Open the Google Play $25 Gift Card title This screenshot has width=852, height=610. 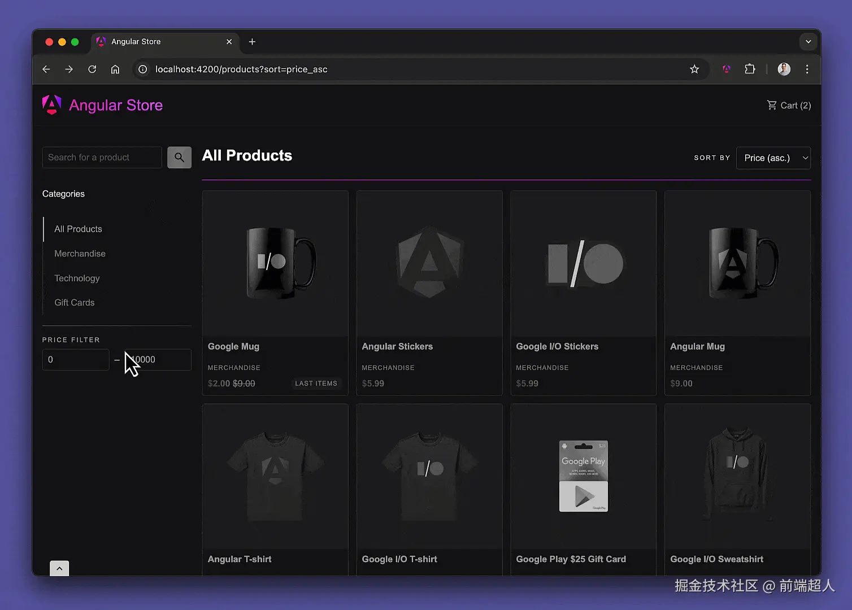point(571,559)
